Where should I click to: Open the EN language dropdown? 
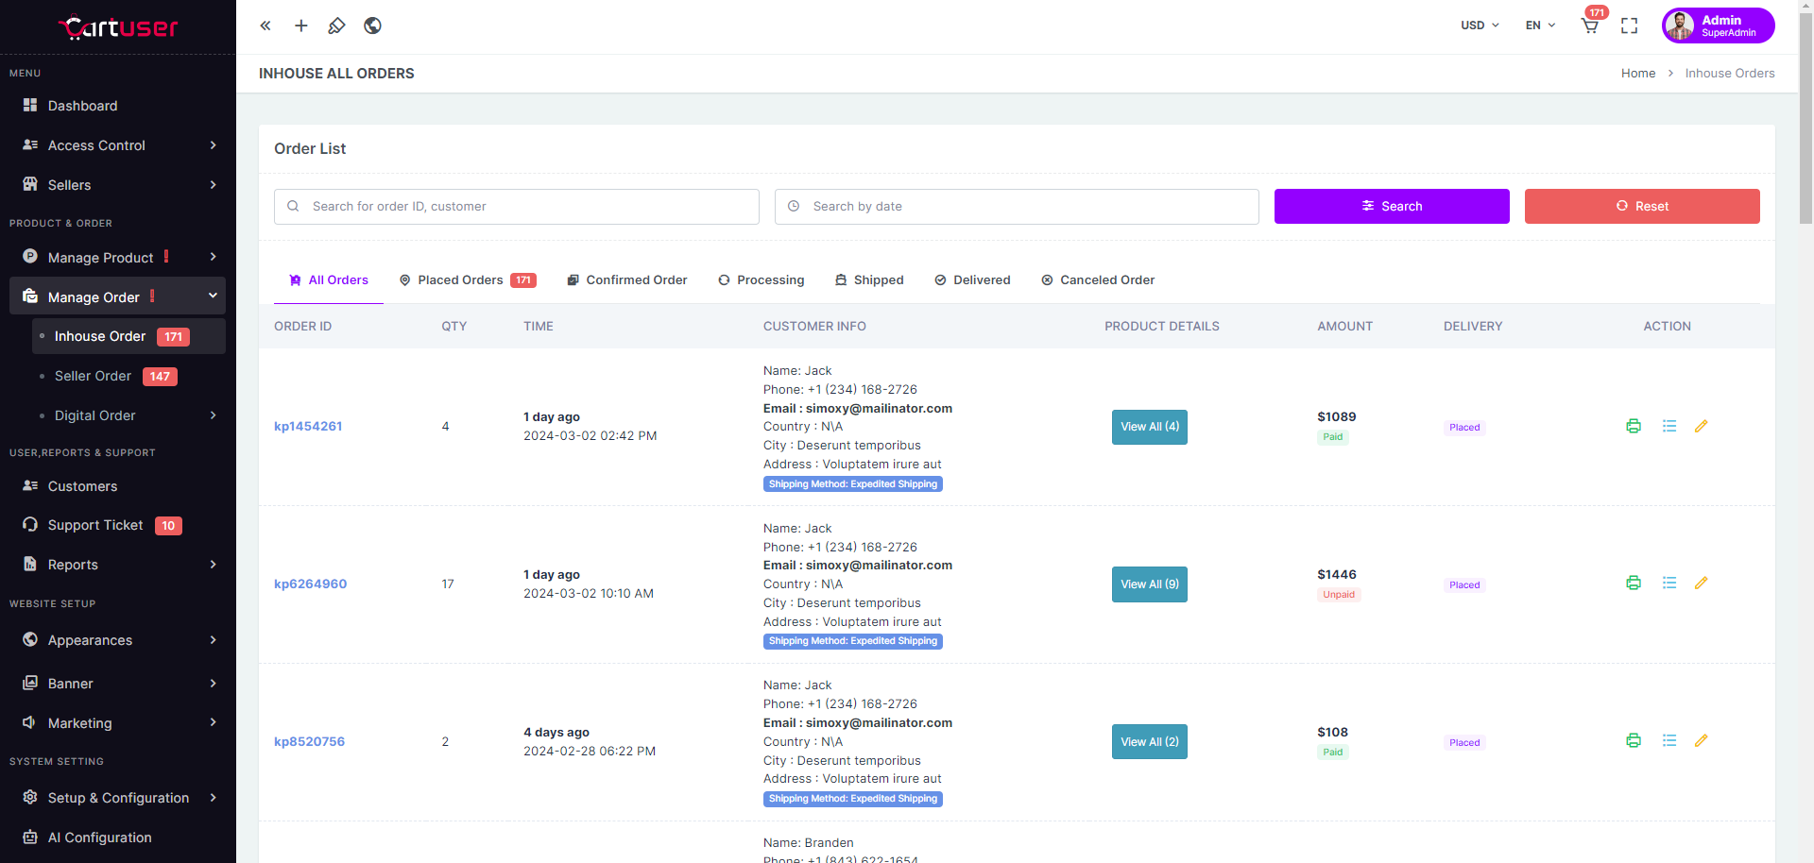1540,25
